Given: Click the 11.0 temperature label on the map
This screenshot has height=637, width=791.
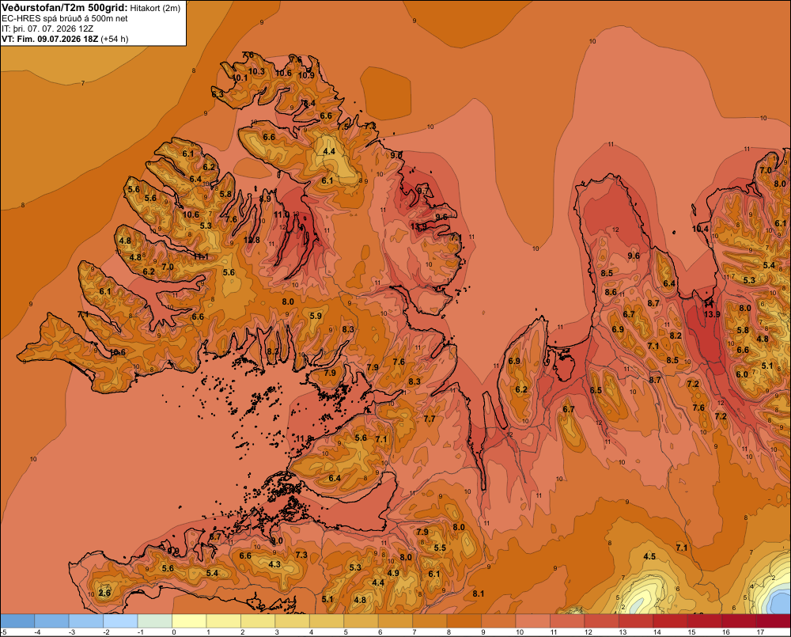Looking at the screenshot, I should tap(282, 214).
